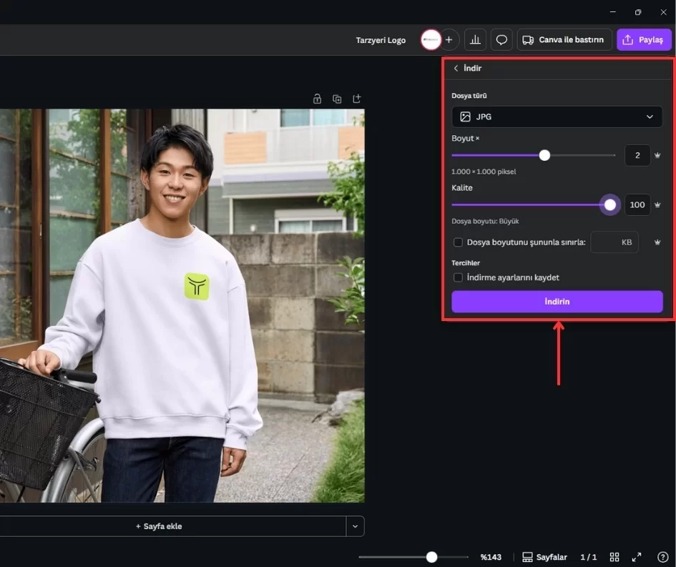Viewport: 676px width, 567px height.
Task: Click the Kalite value field showing 100
Action: pyautogui.click(x=637, y=205)
